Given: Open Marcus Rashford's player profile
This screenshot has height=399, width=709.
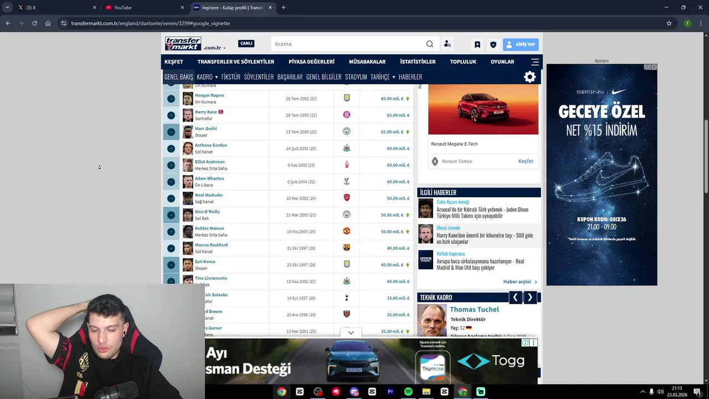Looking at the screenshot, I should point(211,245).
